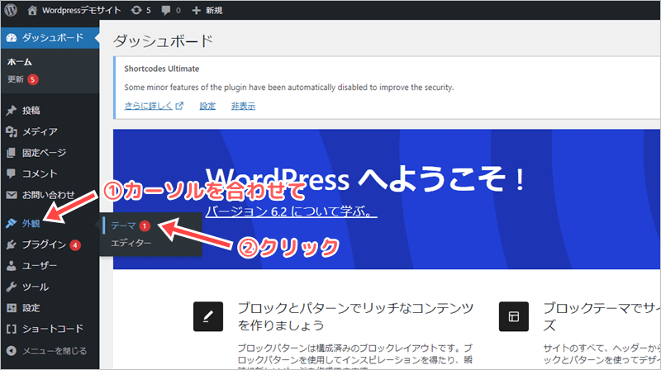Click the WordPress logo icon in admin bar
661x370 pixels.
[x=14, y=11]
